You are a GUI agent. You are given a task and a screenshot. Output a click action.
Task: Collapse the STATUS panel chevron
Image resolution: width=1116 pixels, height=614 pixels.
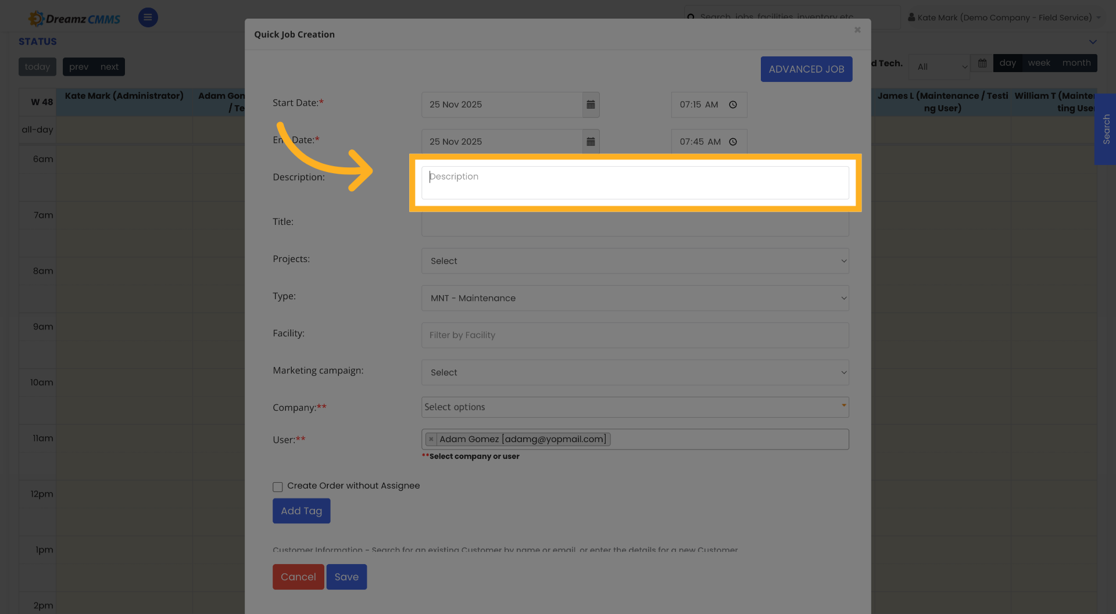coord(1092,42)
